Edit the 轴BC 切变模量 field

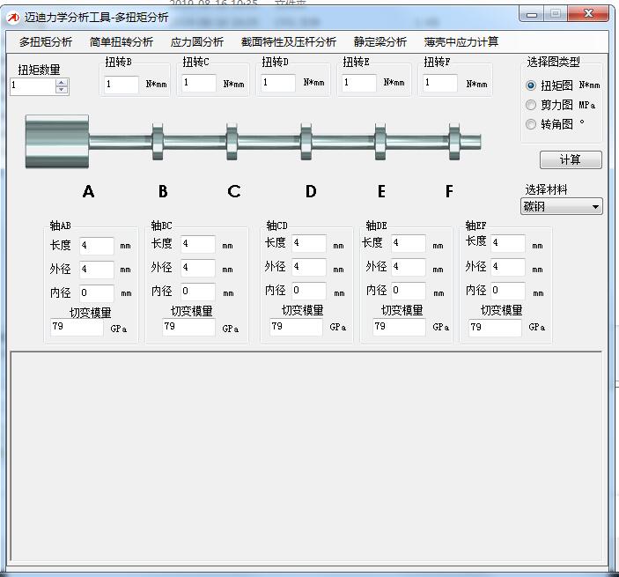[x=188, y=328]
